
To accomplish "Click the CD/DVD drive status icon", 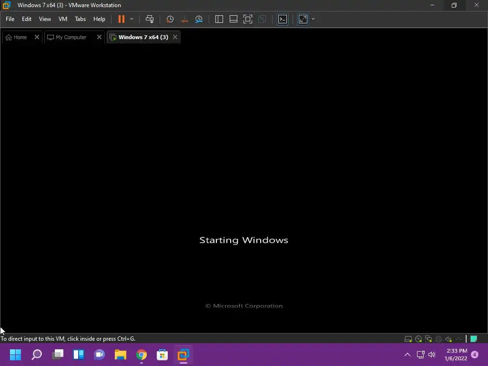I will tap(418, 339).
